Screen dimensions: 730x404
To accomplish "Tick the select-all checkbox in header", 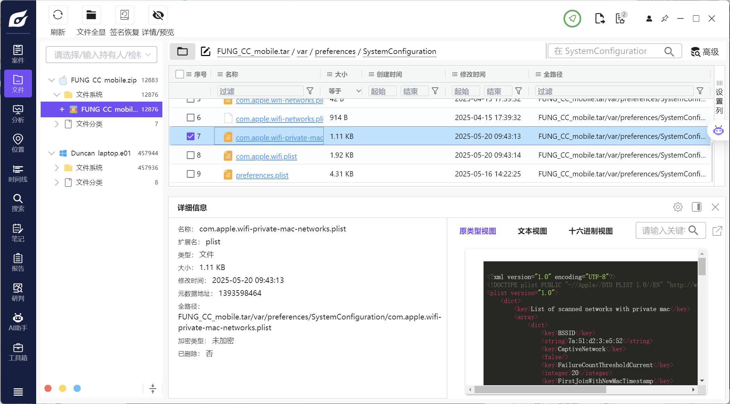I will click(x=179, y=74).
